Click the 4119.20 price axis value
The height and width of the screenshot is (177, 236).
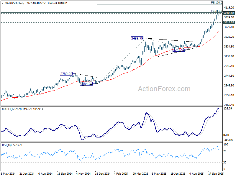click(229, 8)
